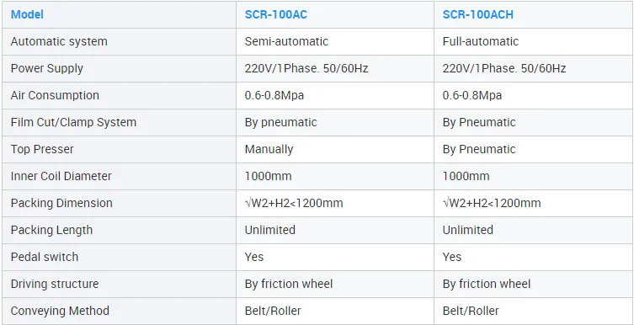
Task: Click the Pedal switch row label
Action: (x=120, y=257)
